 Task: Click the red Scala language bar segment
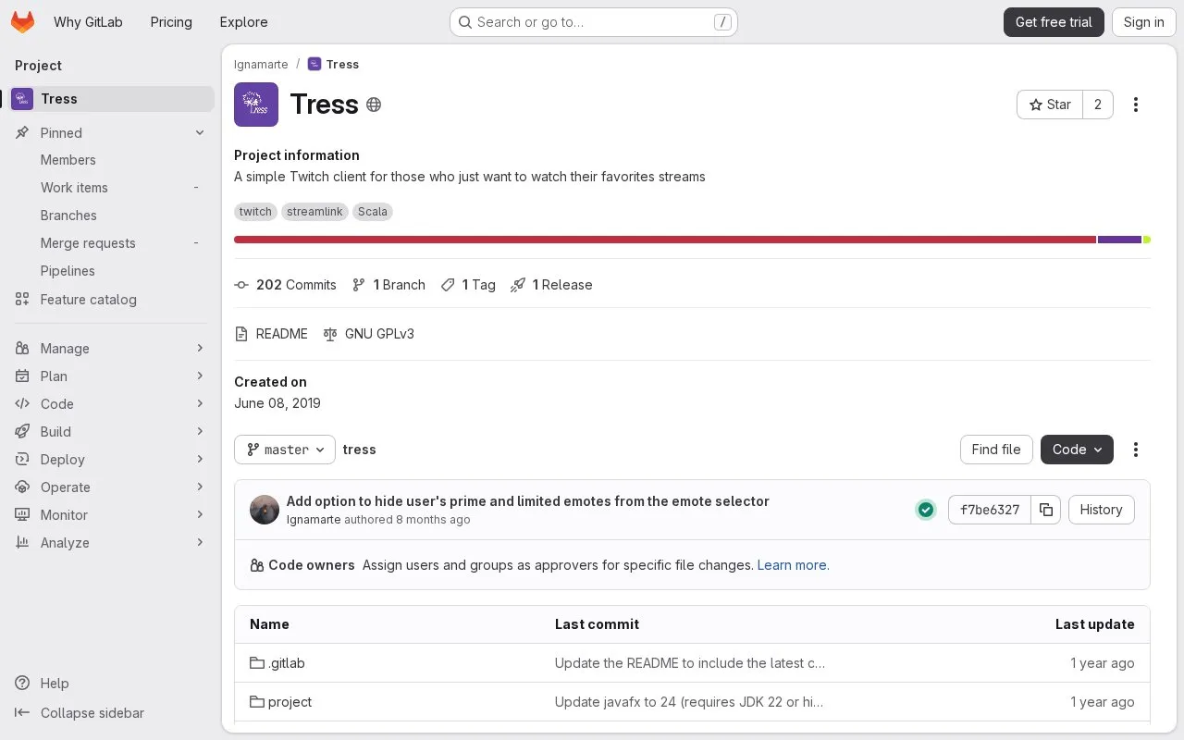click(665, 240)
